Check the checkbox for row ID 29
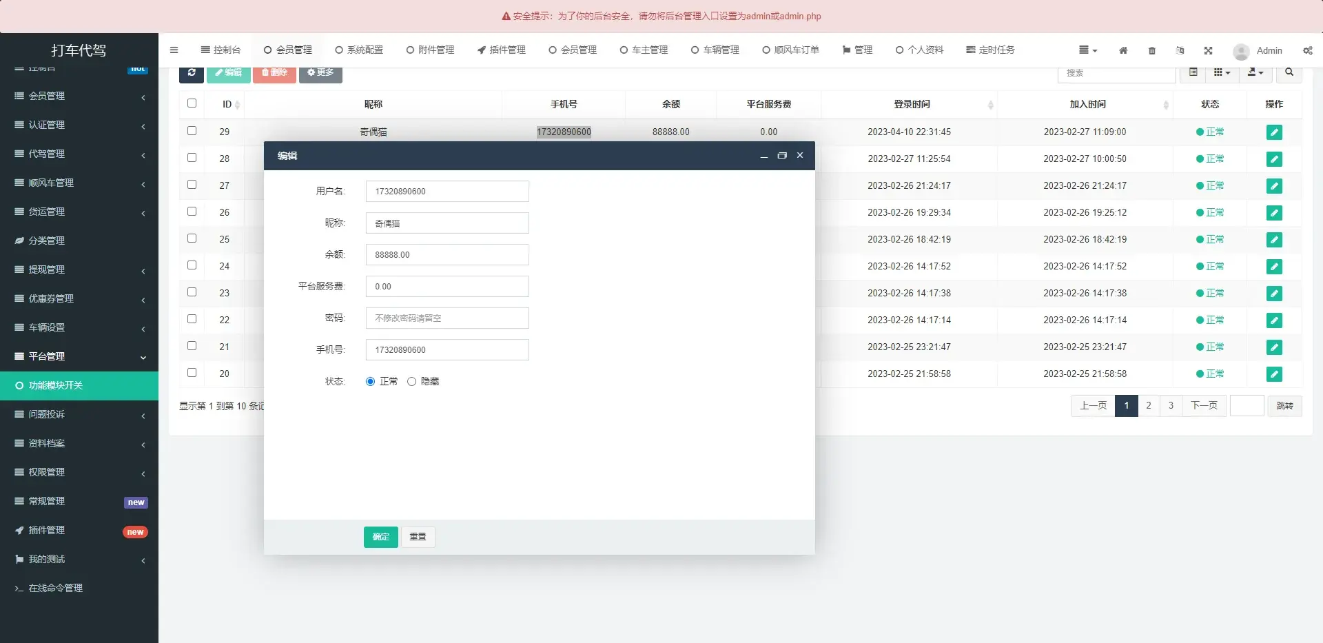The width and height of the screenshot is (1323, 643). [192, 130]
